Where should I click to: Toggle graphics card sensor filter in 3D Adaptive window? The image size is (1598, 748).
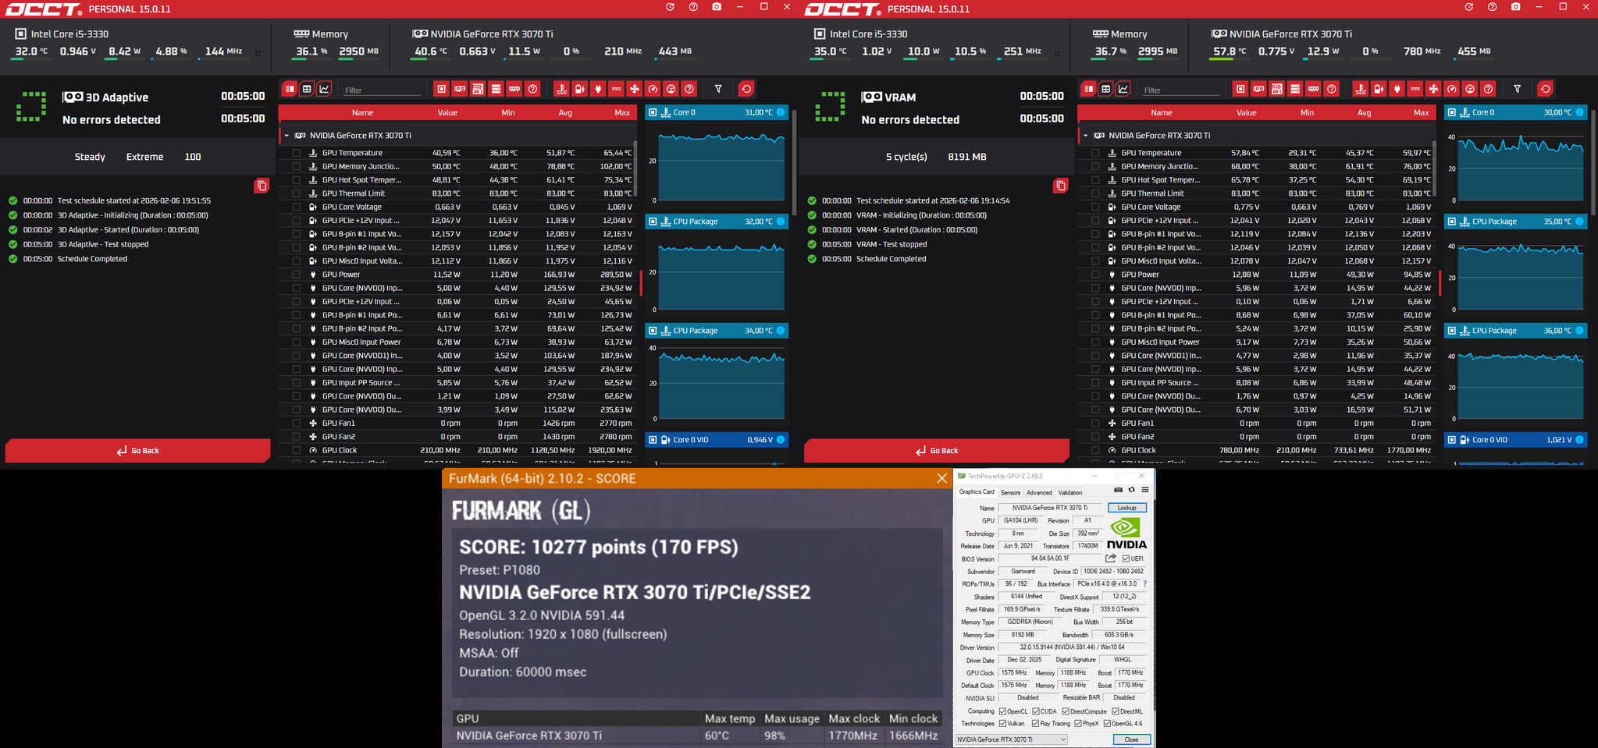pyautogui.click(x=460, y=89)
